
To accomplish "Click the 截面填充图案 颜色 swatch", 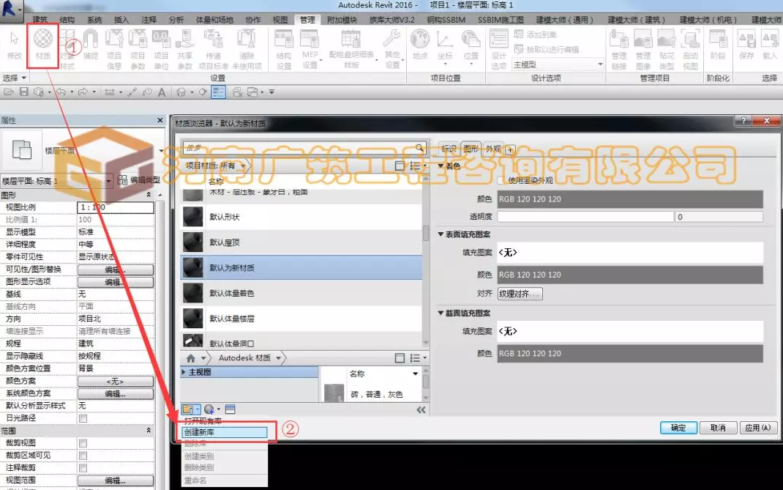I will click(x=630, y=353).
